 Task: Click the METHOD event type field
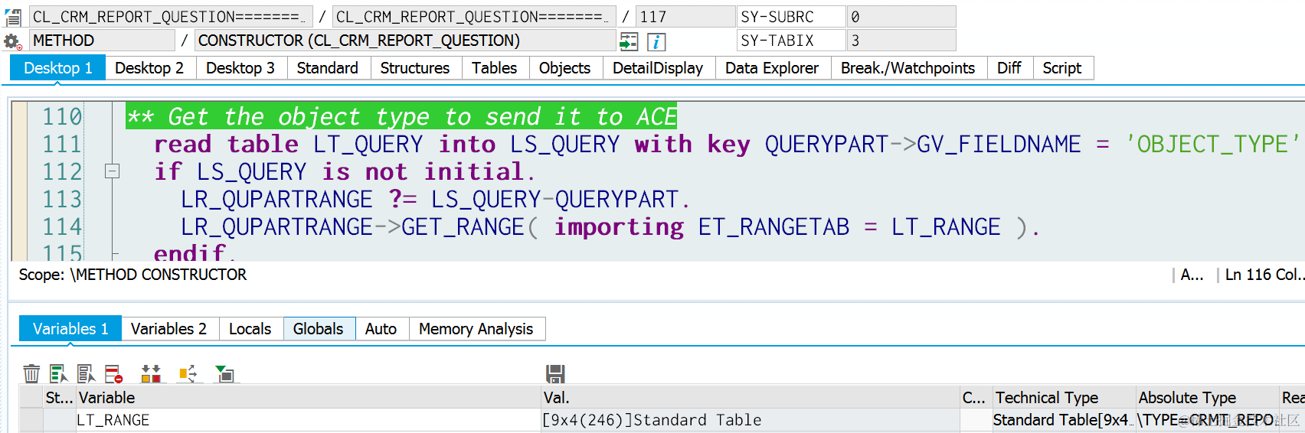tap(102, 41)
